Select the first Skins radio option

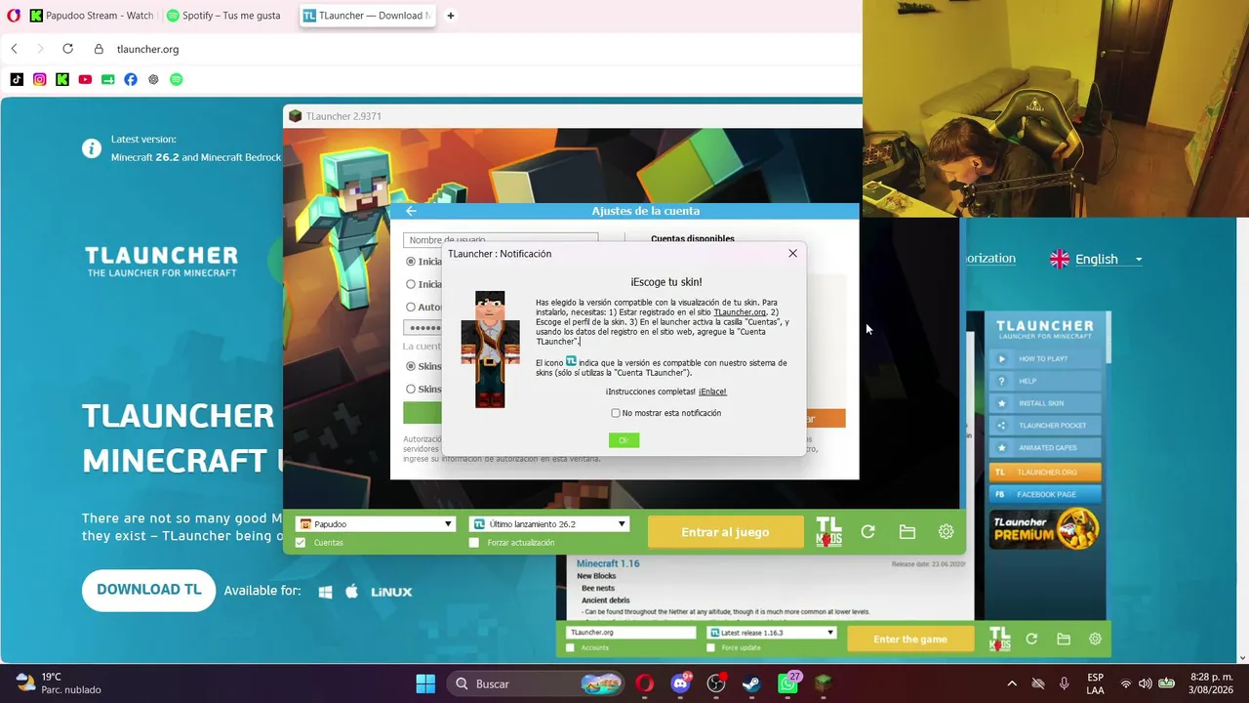(411, 366)
